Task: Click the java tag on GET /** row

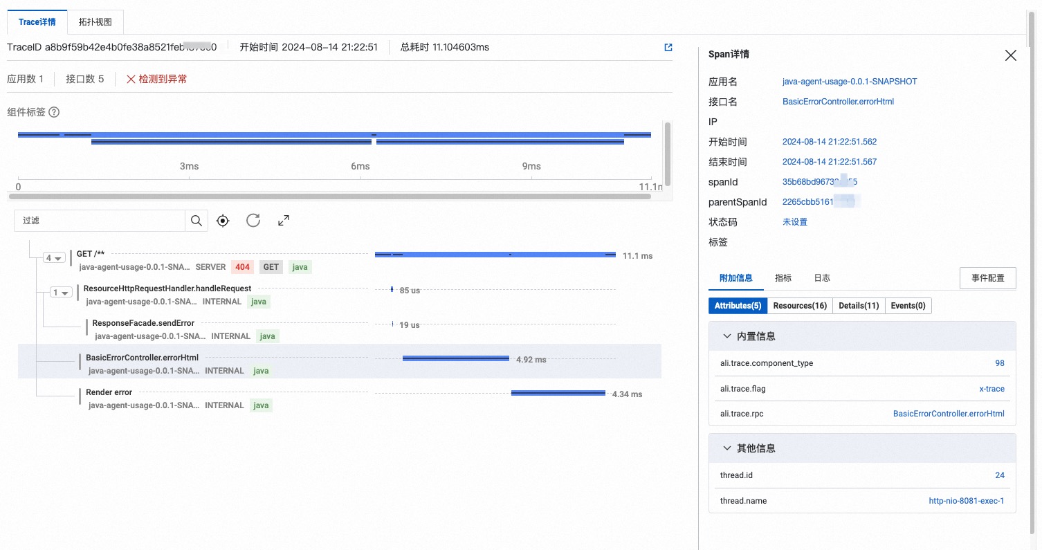Action: tap(300, 267)
